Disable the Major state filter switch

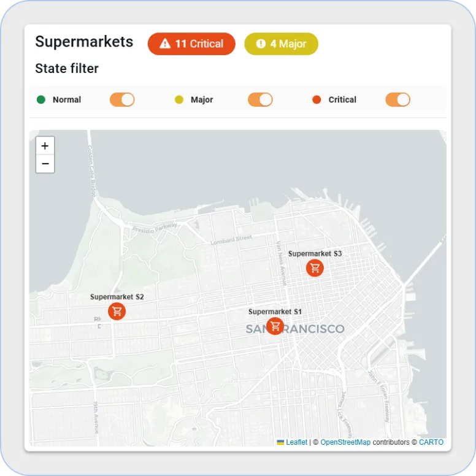[x=260, y=100]
